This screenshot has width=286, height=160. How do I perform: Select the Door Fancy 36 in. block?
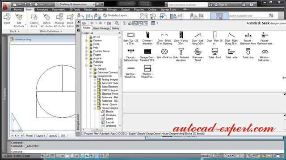(x=181, y=38)
